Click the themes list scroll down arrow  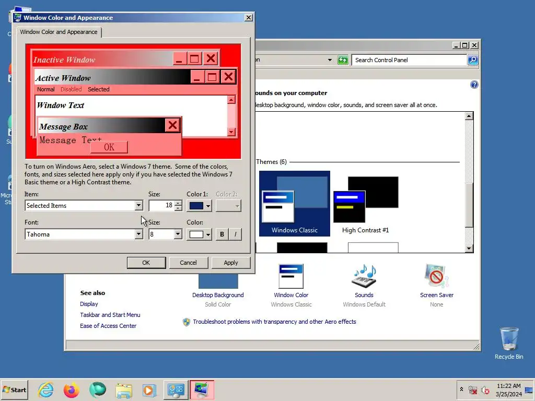469,248
